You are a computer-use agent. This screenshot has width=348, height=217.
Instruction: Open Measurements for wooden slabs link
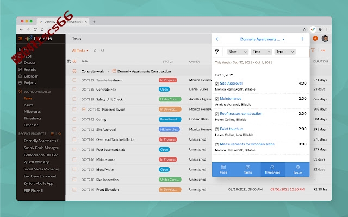point(247,144)
